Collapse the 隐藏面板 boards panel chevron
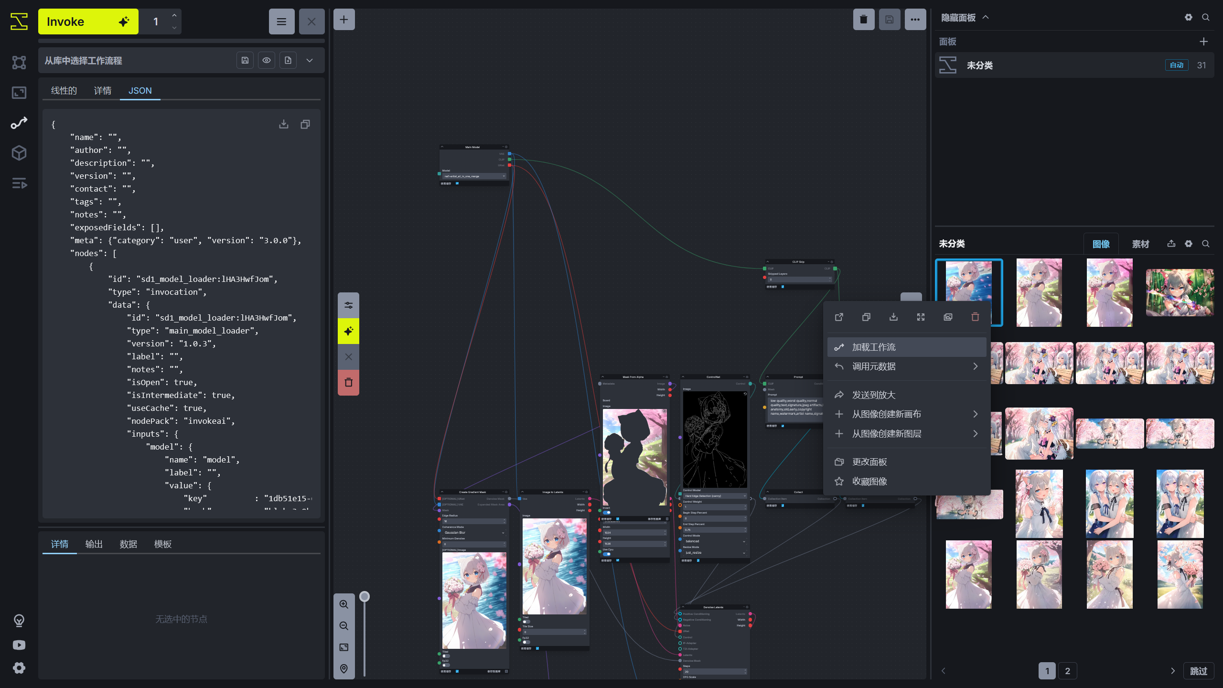The width and height of the screenshot is (1223, 688). 986,18
